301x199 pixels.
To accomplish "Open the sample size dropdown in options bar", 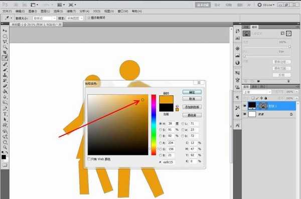I will [x=44, y=18].
